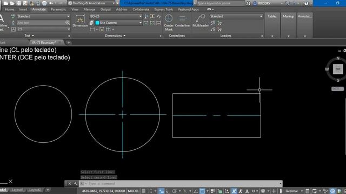The width and height of the screenshot is (346, 194).
Task: Click the large Dimension tool
Action: [x=80, y=21]
